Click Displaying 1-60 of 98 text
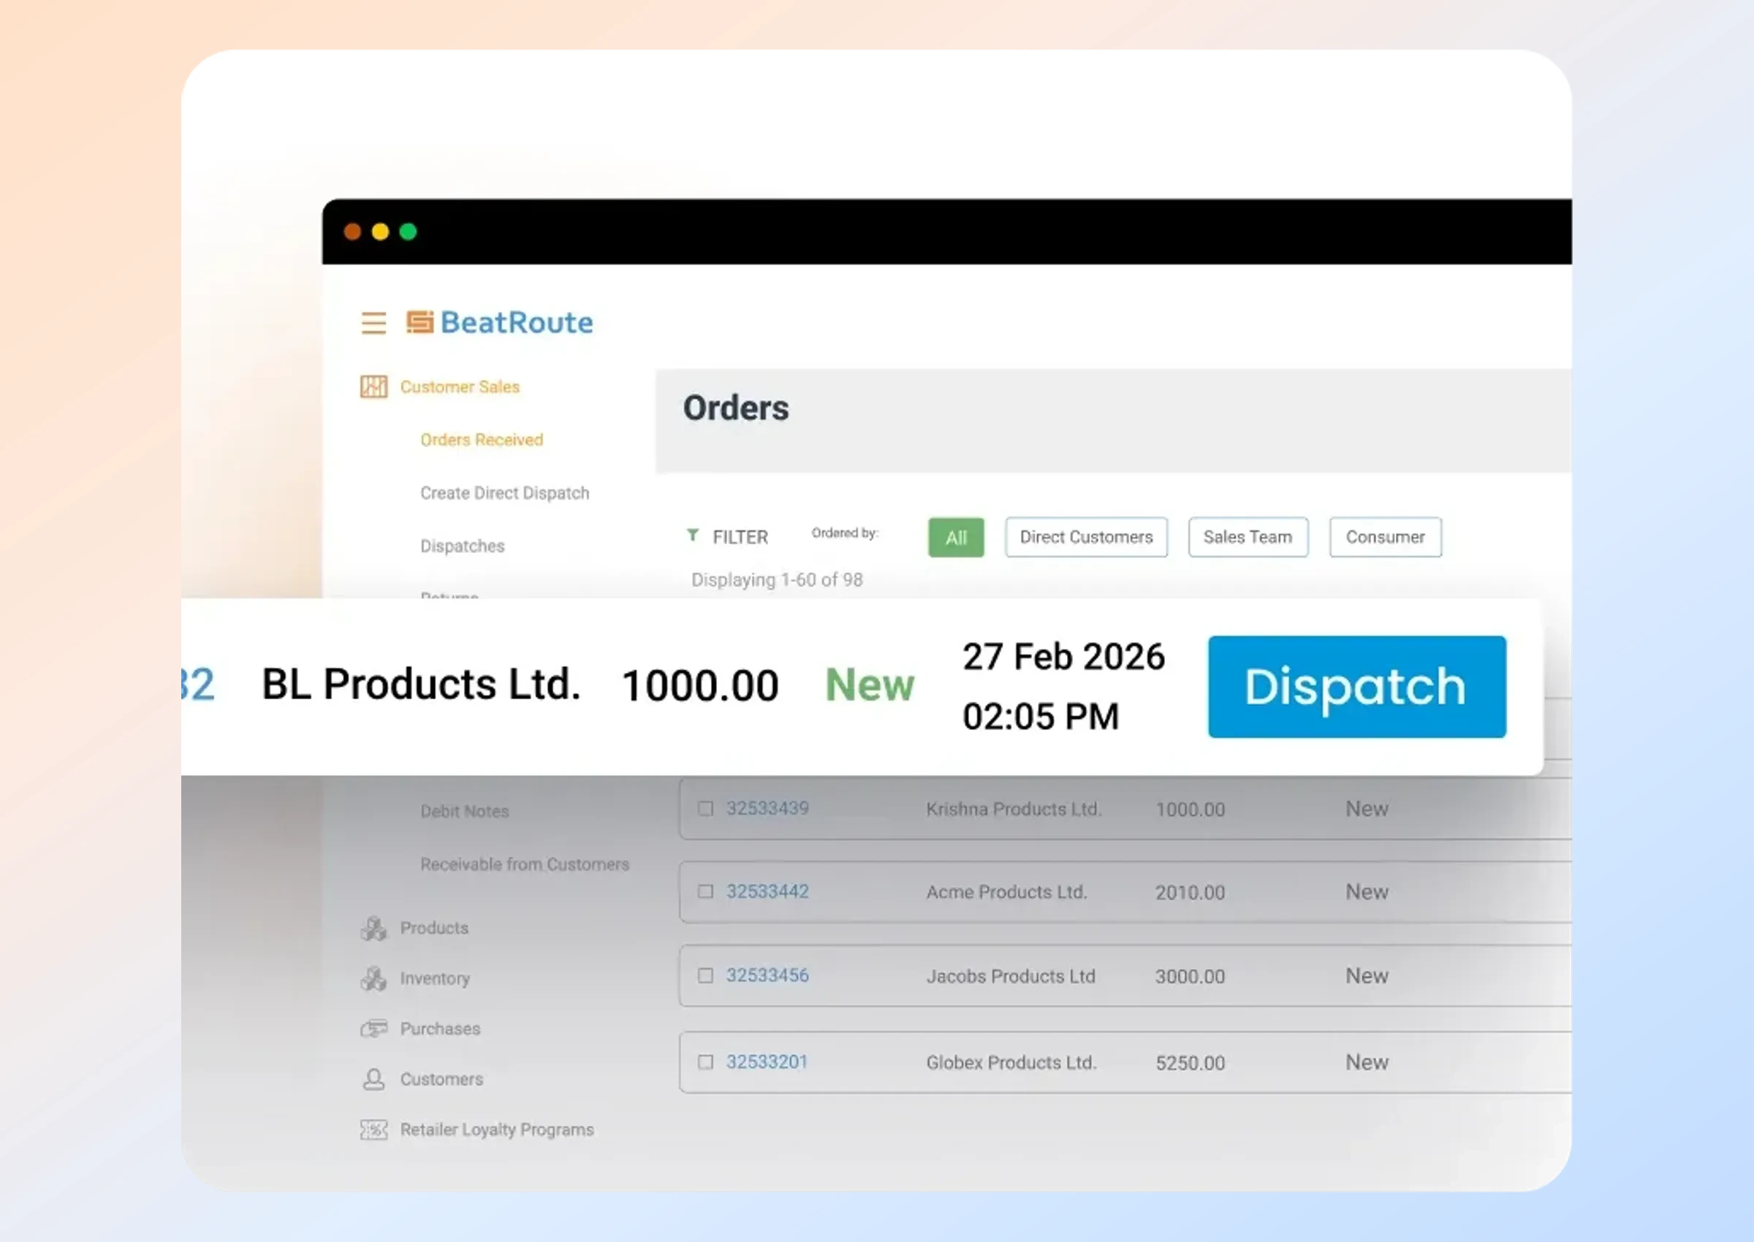This screenshot has width=1754, height=1242. (777, 581)
